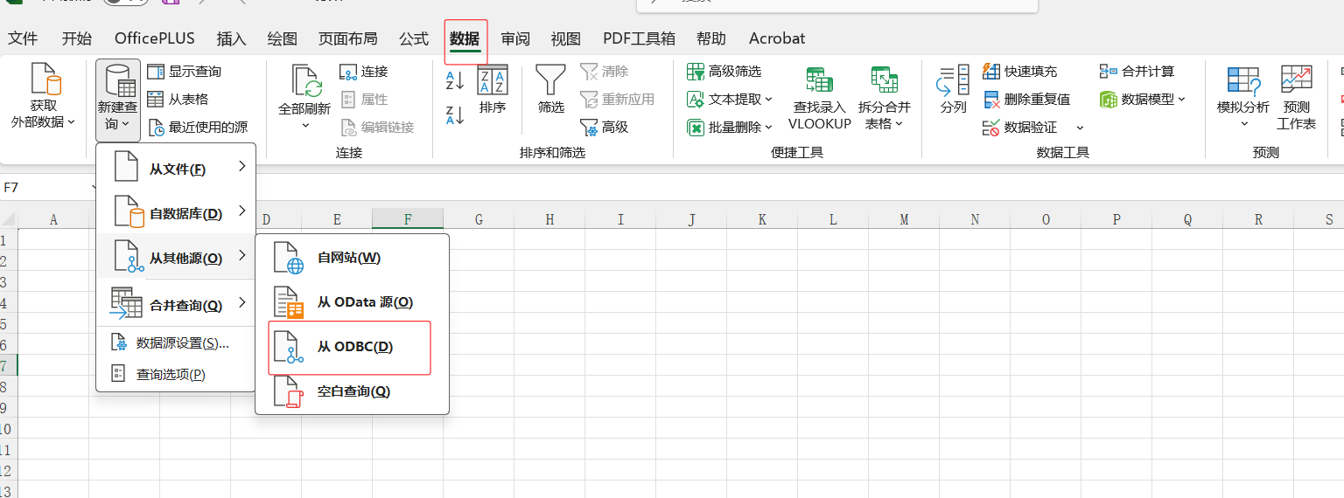1344x498 pixels.
Task: Open 数据源设置(S)...
Action: (x=176, y=343)
